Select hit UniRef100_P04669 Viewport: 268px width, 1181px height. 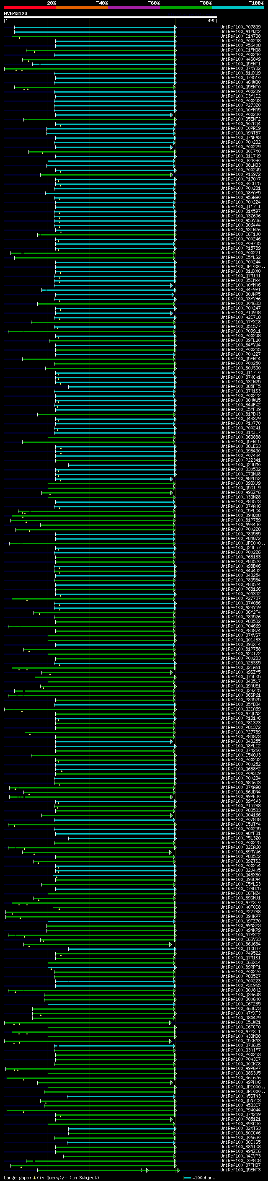point(240,626)
